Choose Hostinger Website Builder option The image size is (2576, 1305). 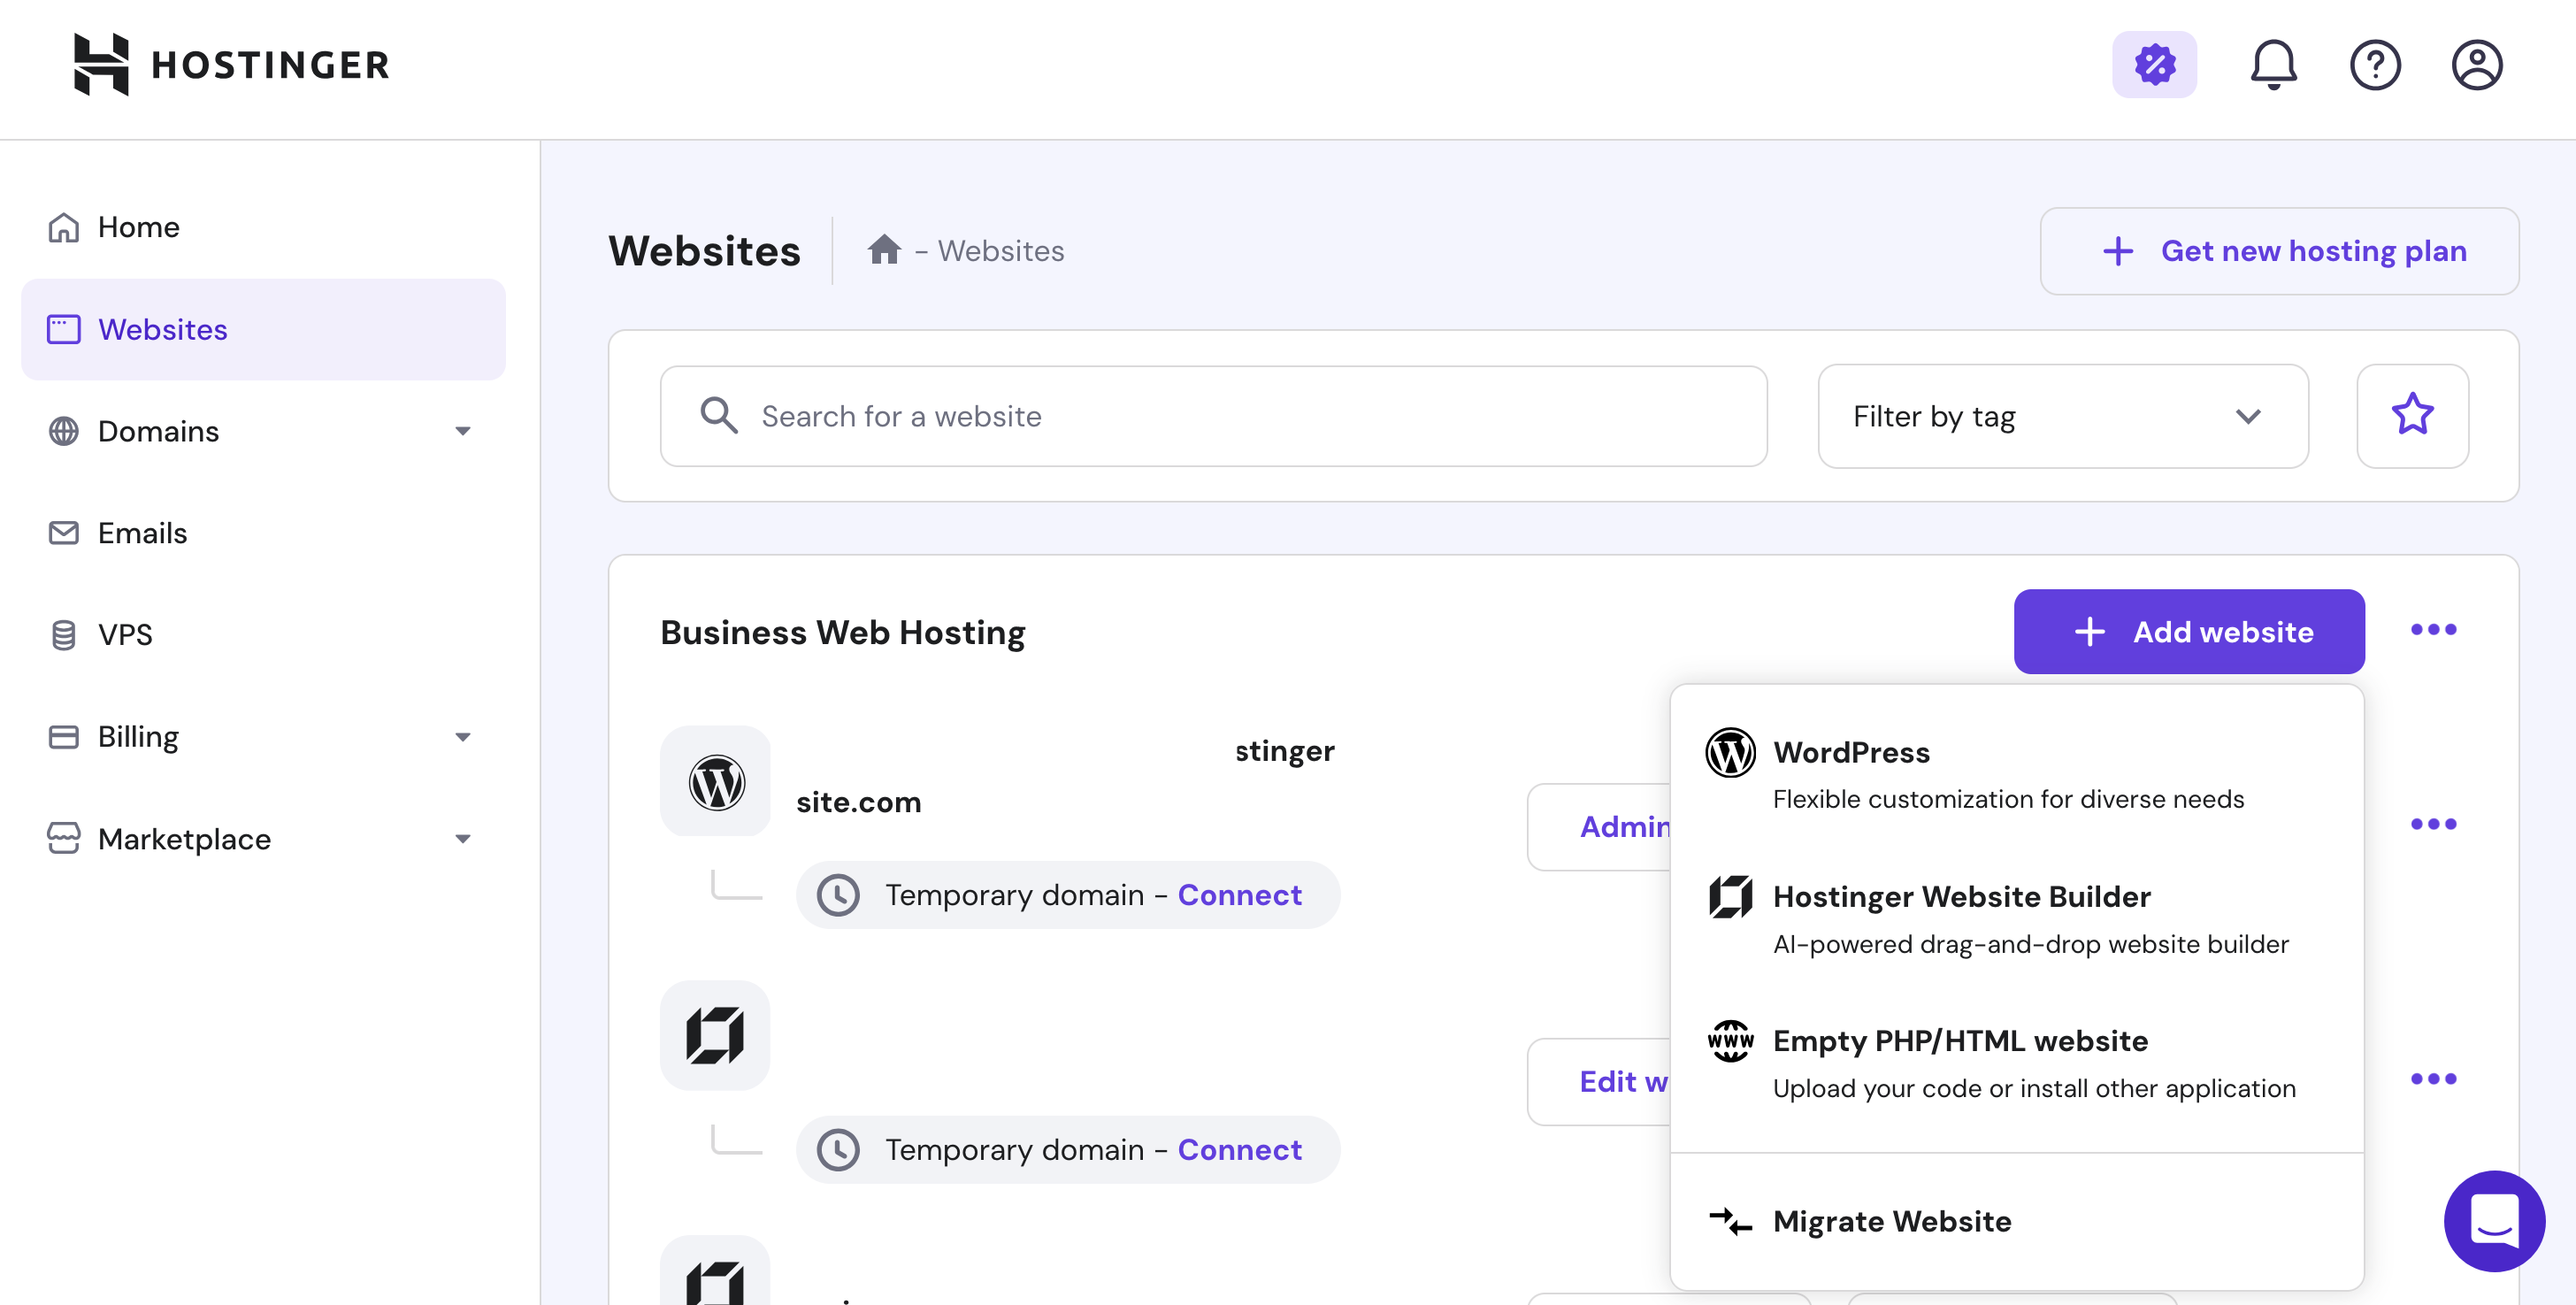[x=2016, y=919]
